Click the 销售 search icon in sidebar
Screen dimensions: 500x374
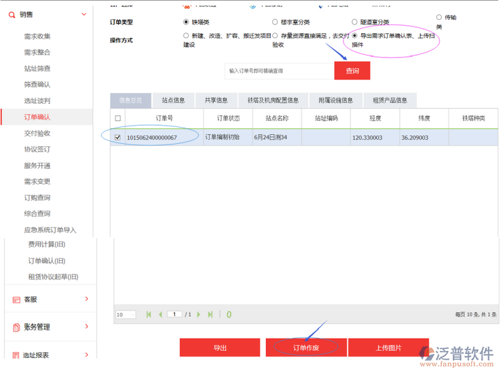11,14
